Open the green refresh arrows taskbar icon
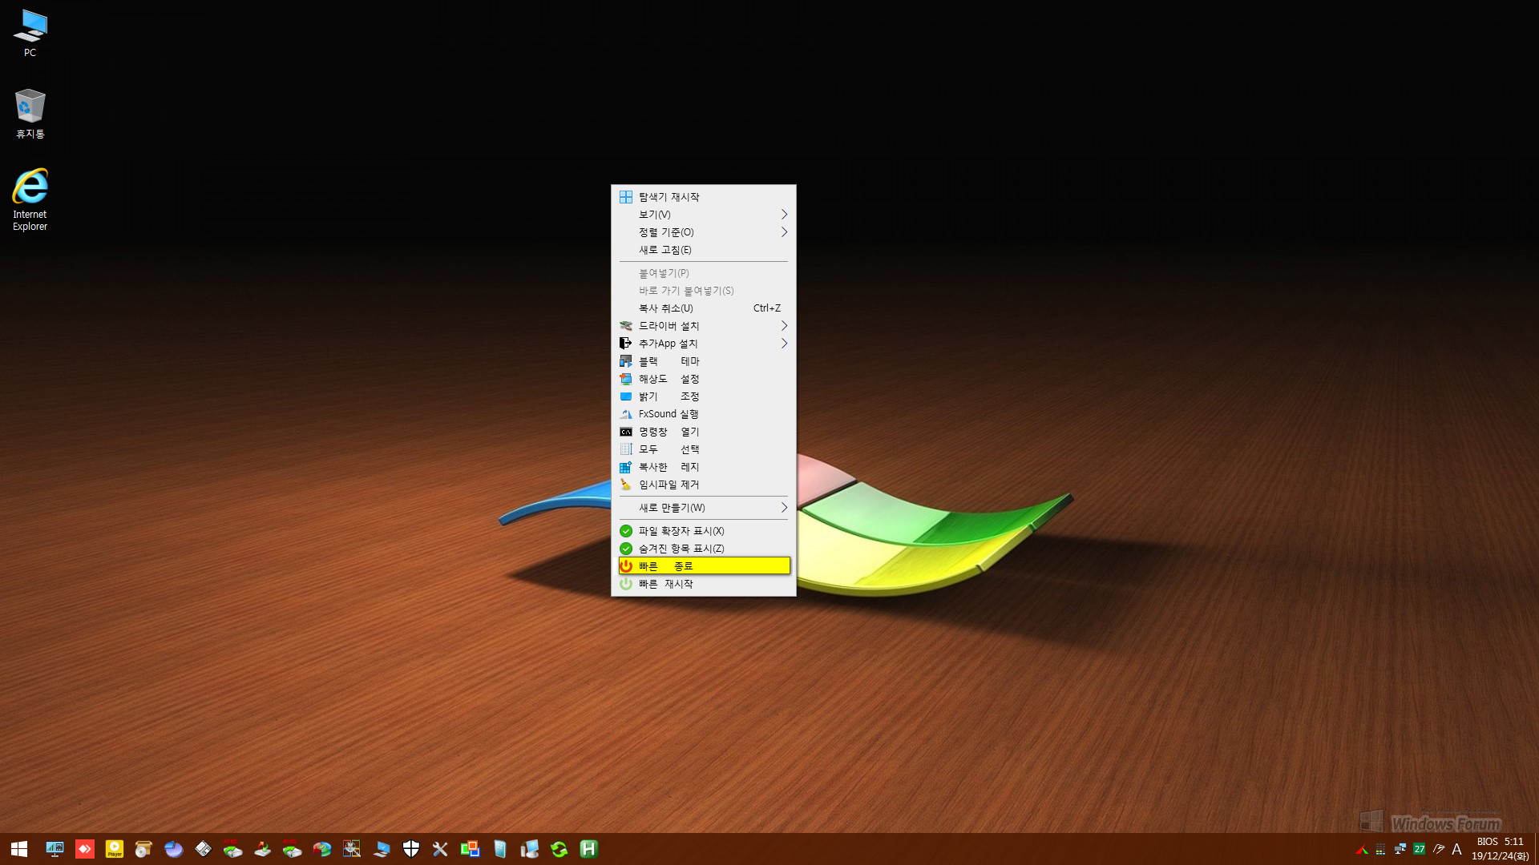 coord(559,849)
